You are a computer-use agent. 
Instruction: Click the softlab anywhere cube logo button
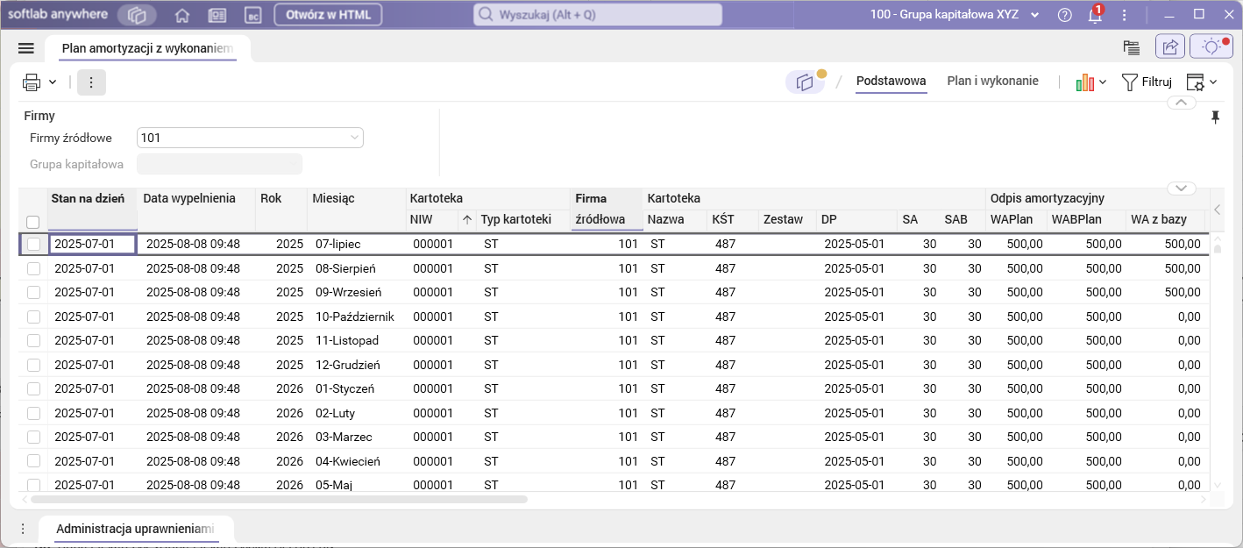137,15
